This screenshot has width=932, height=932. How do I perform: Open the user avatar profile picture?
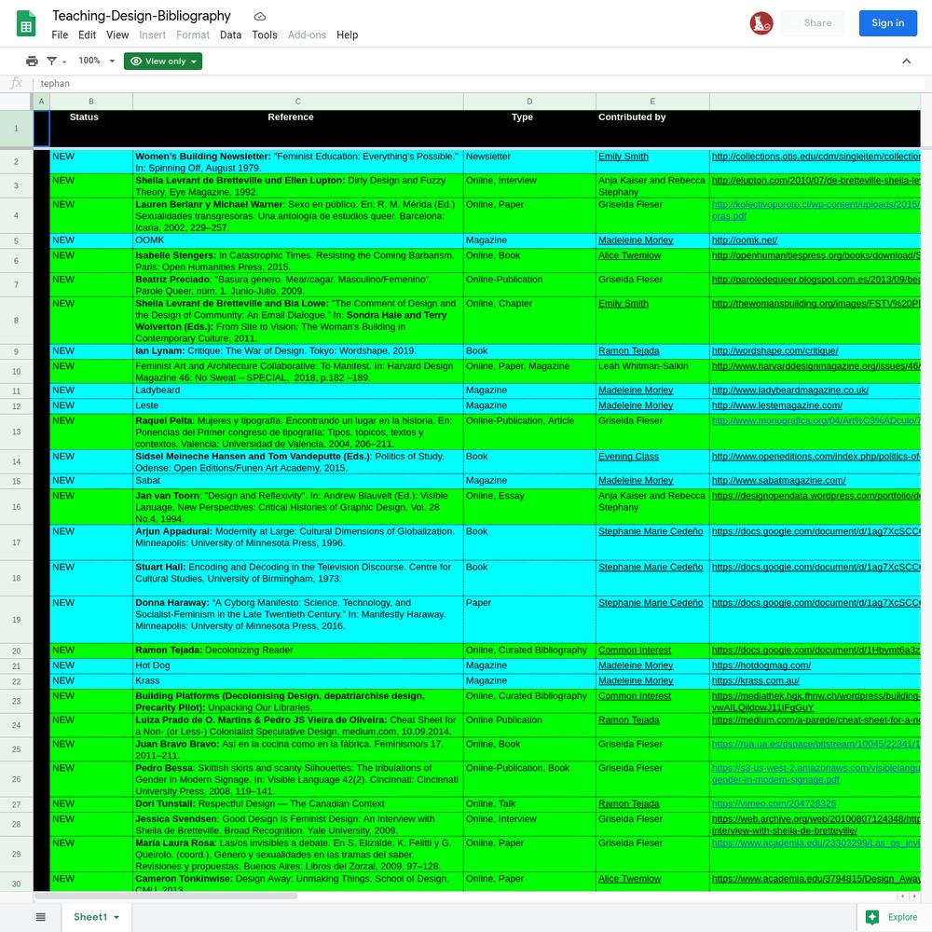(761, 23)
